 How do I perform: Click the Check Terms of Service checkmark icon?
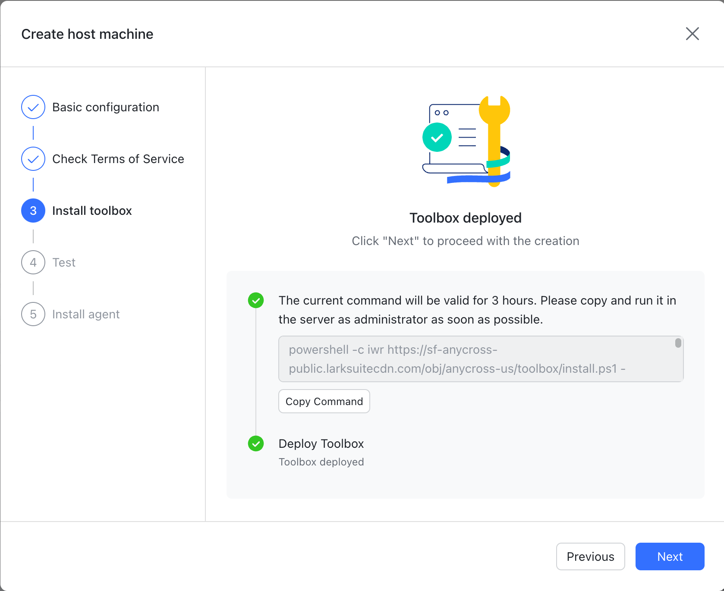(x=33, y=159)
